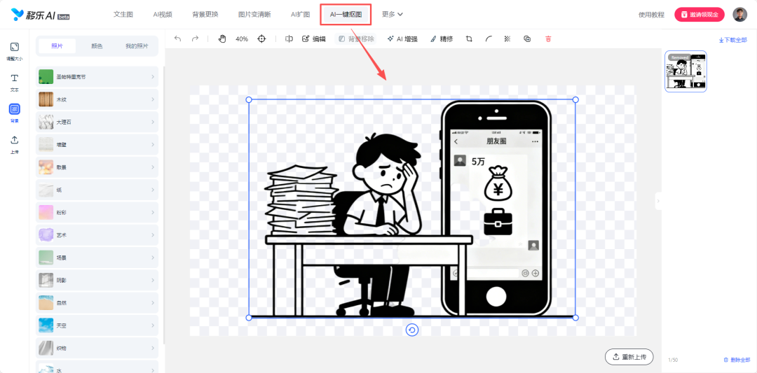
Task: Click the undo arrow in the toolbar
Action: [x=177, y=39]
